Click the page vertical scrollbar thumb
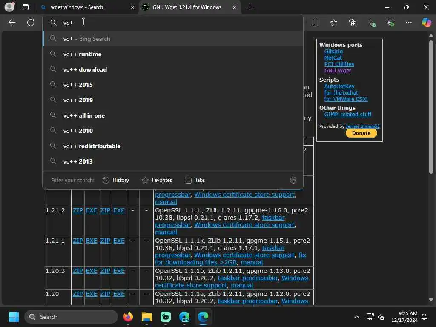The image size is (436, 327). [431, 107]
